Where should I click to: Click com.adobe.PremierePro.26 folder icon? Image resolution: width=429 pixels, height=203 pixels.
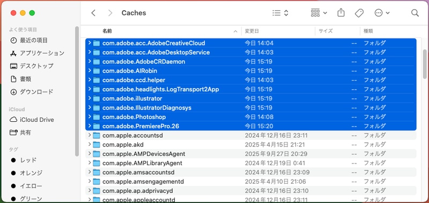[x=97, y=127]
